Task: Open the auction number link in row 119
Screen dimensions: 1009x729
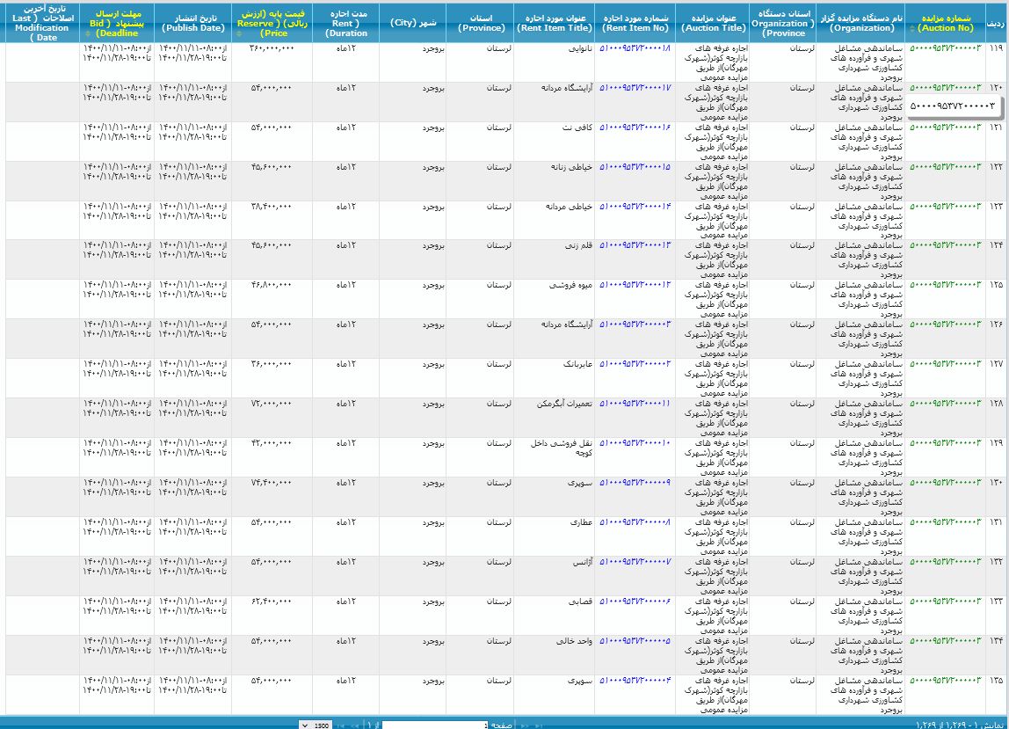Action: tap(945, 48)
